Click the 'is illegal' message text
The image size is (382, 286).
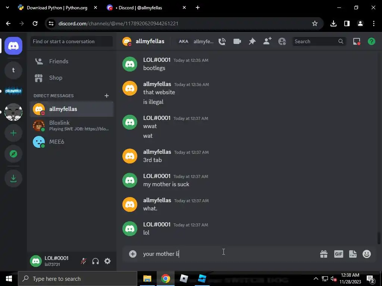[153, 102]
